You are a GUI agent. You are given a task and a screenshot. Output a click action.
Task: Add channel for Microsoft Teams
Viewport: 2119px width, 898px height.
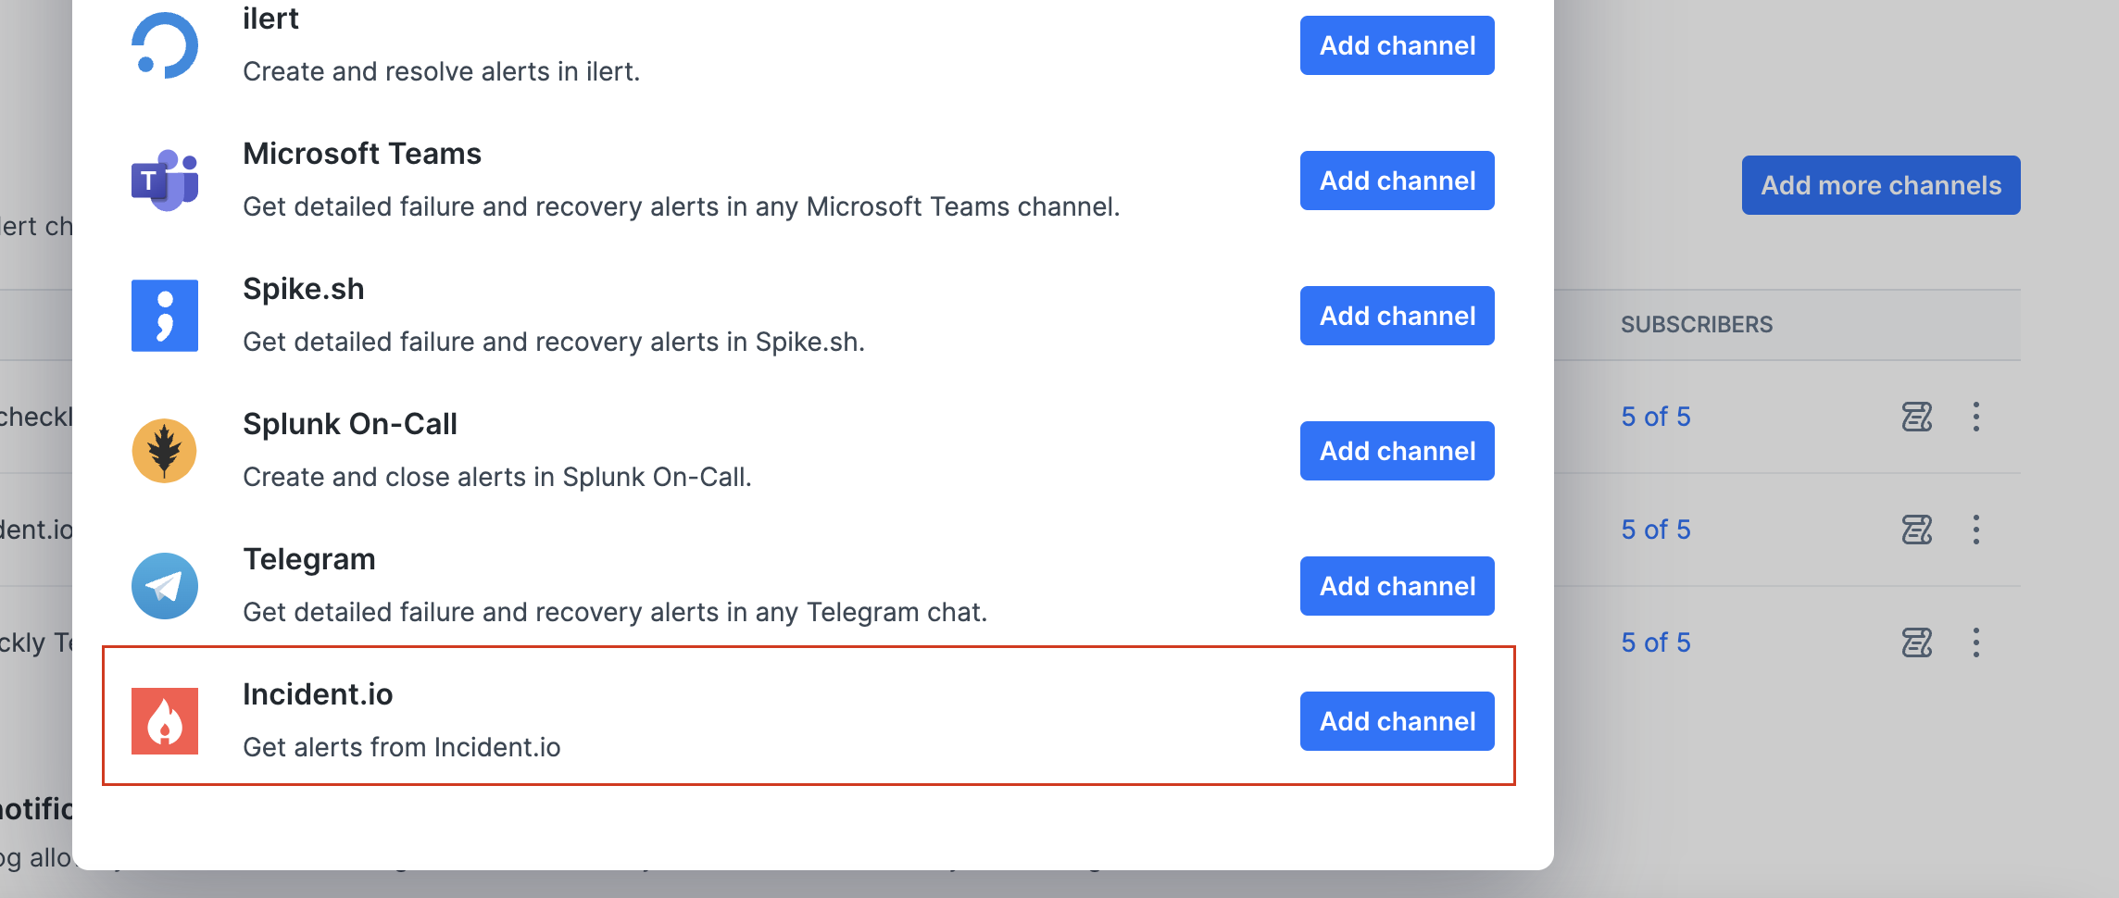[1397, 181]
